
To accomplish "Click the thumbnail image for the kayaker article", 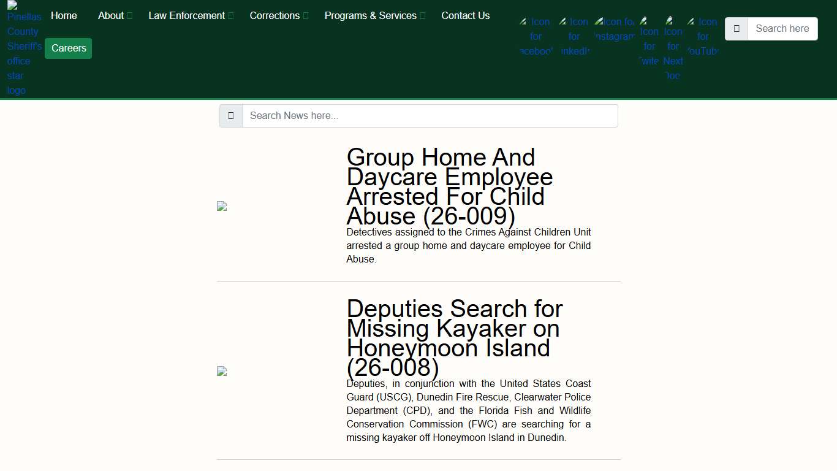I will 222,371.
